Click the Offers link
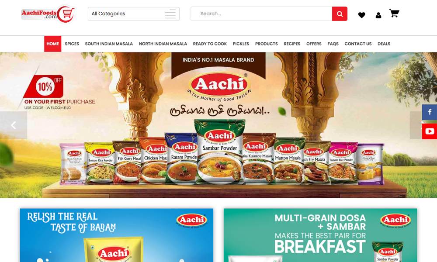The width and height of the screenshot is (437, 262). point(314,44)
